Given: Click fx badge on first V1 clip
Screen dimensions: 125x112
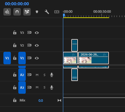Looking at the screenshot, I should pyautogui.click(x=74, y=55).
